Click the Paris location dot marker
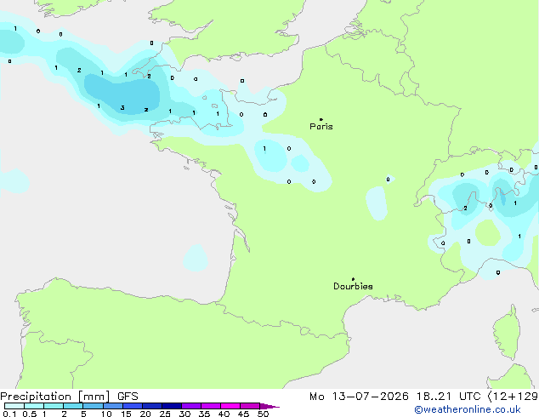Viewport: 539px width, 417px height. pos(321,119)
